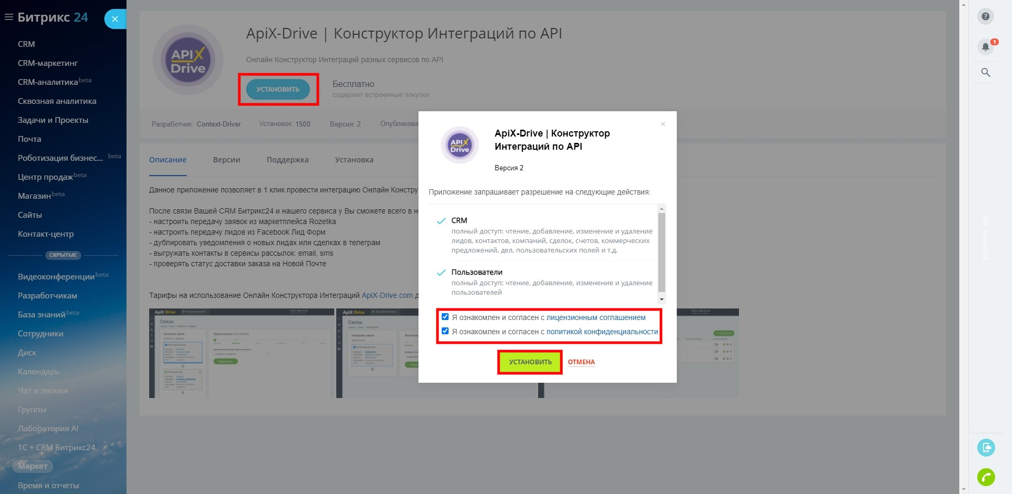
Task: Click the Context-Driver developer name
Action: point(219,124)
